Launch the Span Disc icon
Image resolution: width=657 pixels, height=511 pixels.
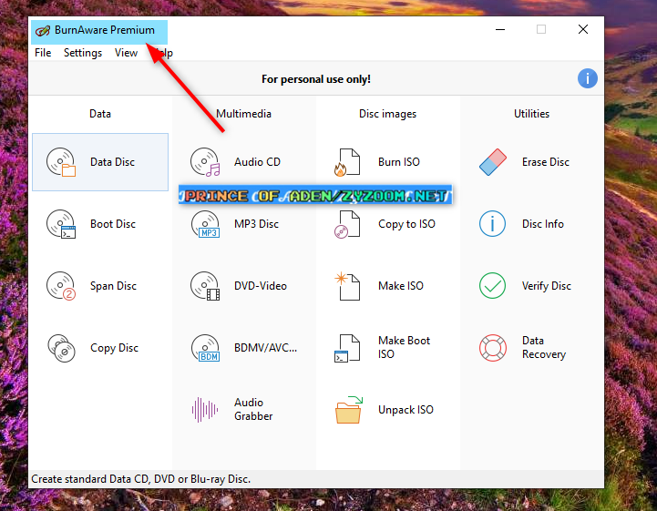[61, 286]
